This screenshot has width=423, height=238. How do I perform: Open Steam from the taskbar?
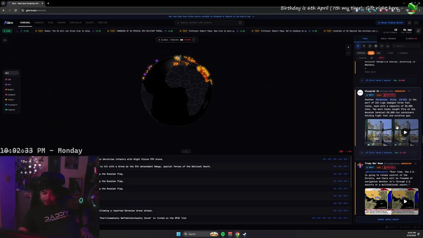coord(245,234)
